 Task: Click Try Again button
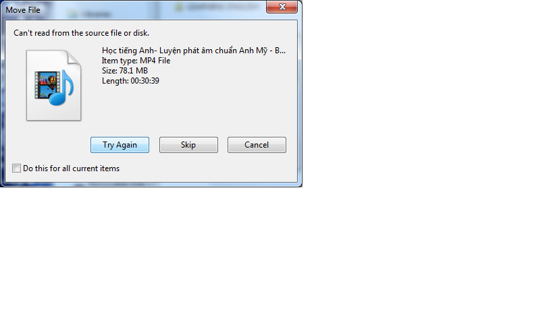pos(120,145)
